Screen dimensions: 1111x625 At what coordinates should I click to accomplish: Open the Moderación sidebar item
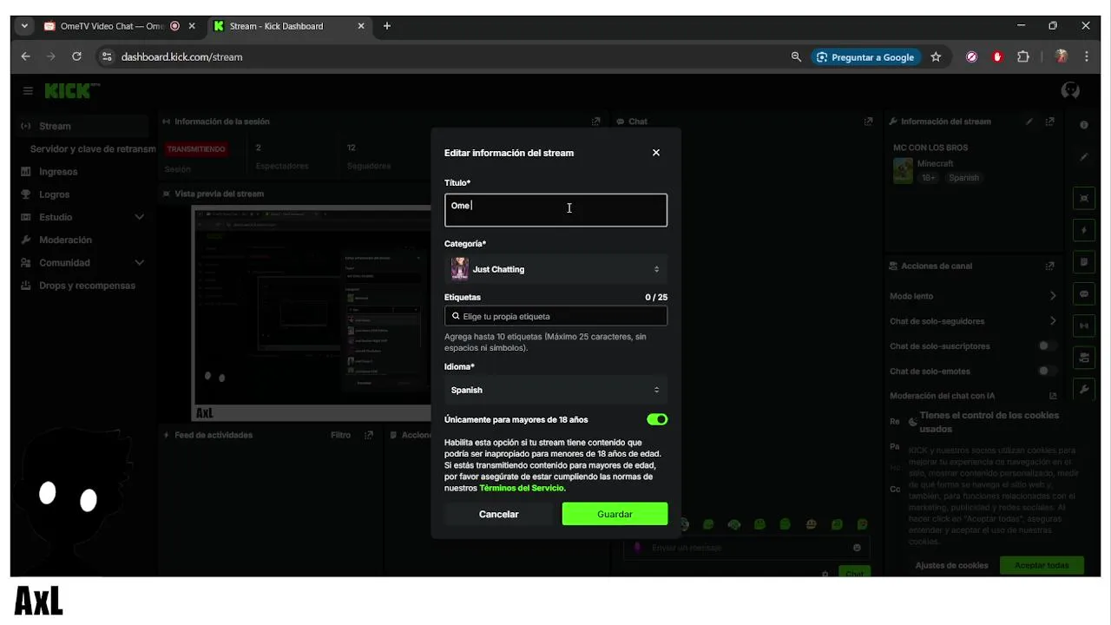[x=65, y=240]
